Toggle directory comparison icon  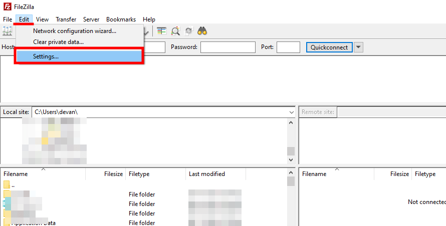click(161, 31)
